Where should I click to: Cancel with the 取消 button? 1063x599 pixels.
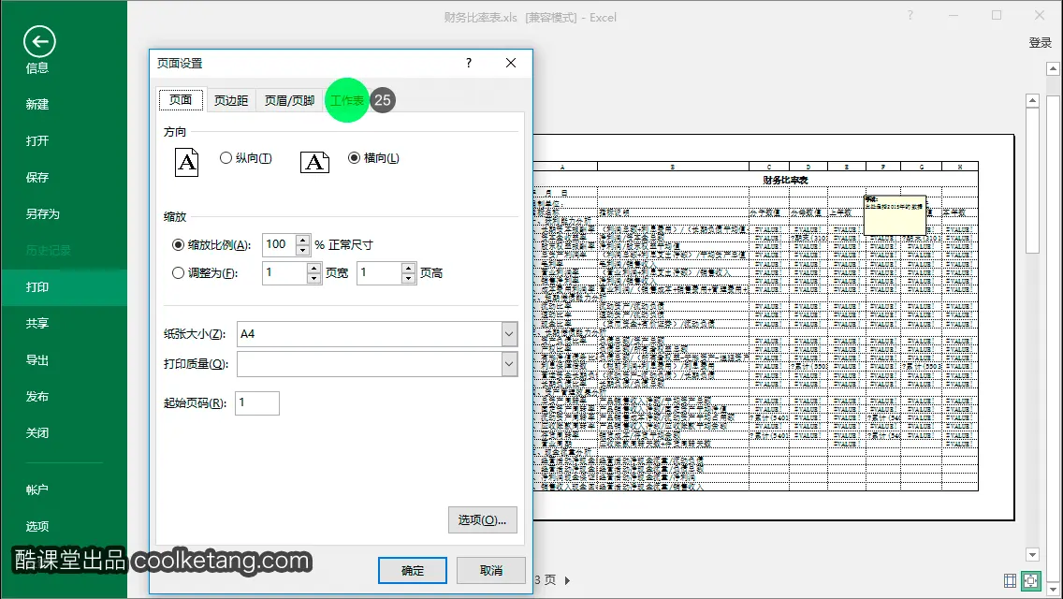[491, 571]
